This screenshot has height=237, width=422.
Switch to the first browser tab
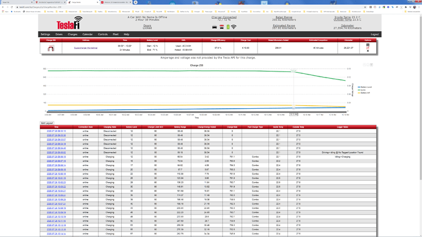tap(17, 2)
